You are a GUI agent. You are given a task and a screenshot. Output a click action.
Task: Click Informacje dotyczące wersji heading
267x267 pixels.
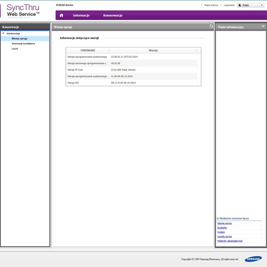point(79,38)
